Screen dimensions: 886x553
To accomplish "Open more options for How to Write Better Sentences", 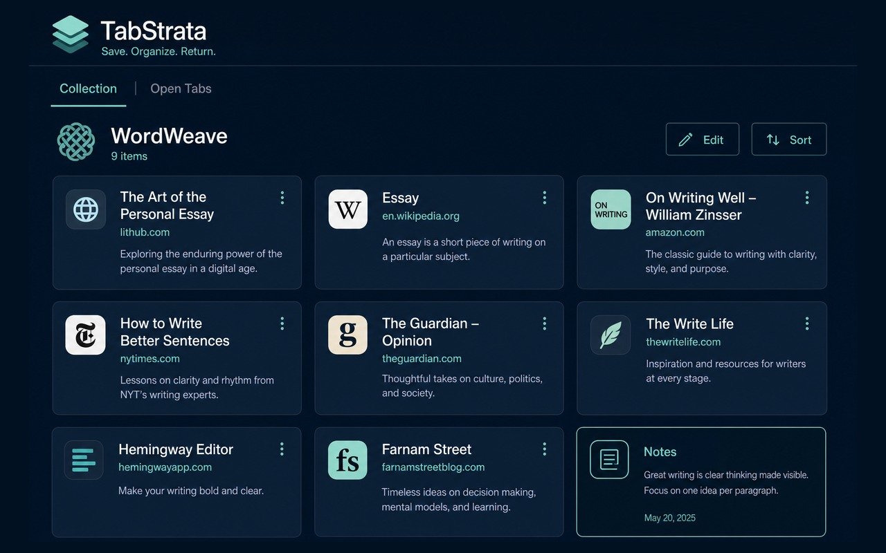I will click(282, 324).
